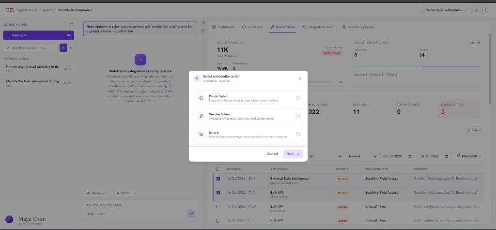This screenshot has height=230, width=496.
Task: Expand the Newest sort dropdown
Action: [x=362, y=156]
